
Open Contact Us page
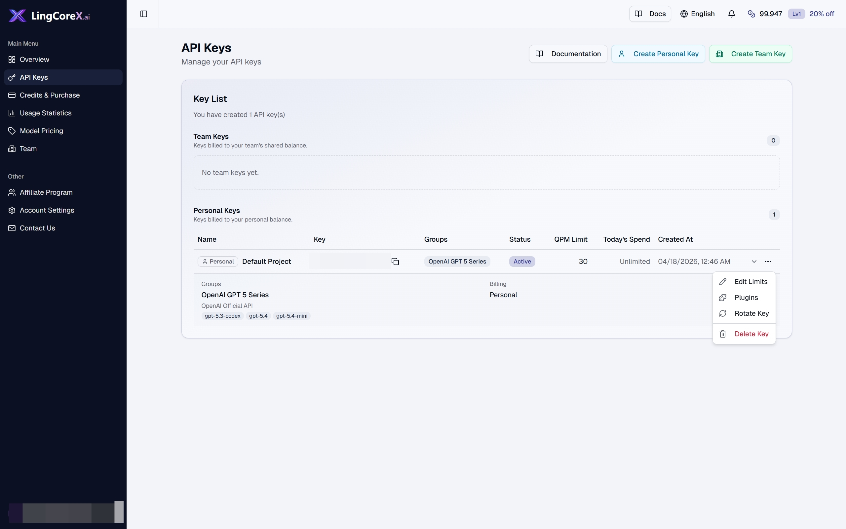point(63,228)
